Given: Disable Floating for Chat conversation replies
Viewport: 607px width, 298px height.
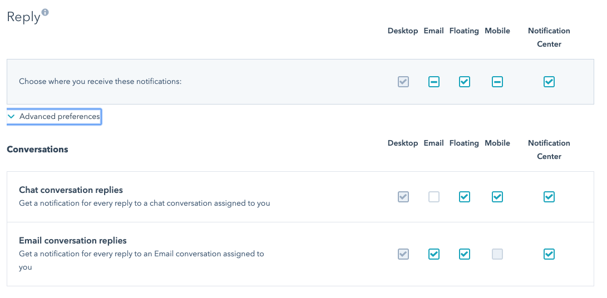Looking at the screenshot, I should pyautogui.click(x=464, y=197).
